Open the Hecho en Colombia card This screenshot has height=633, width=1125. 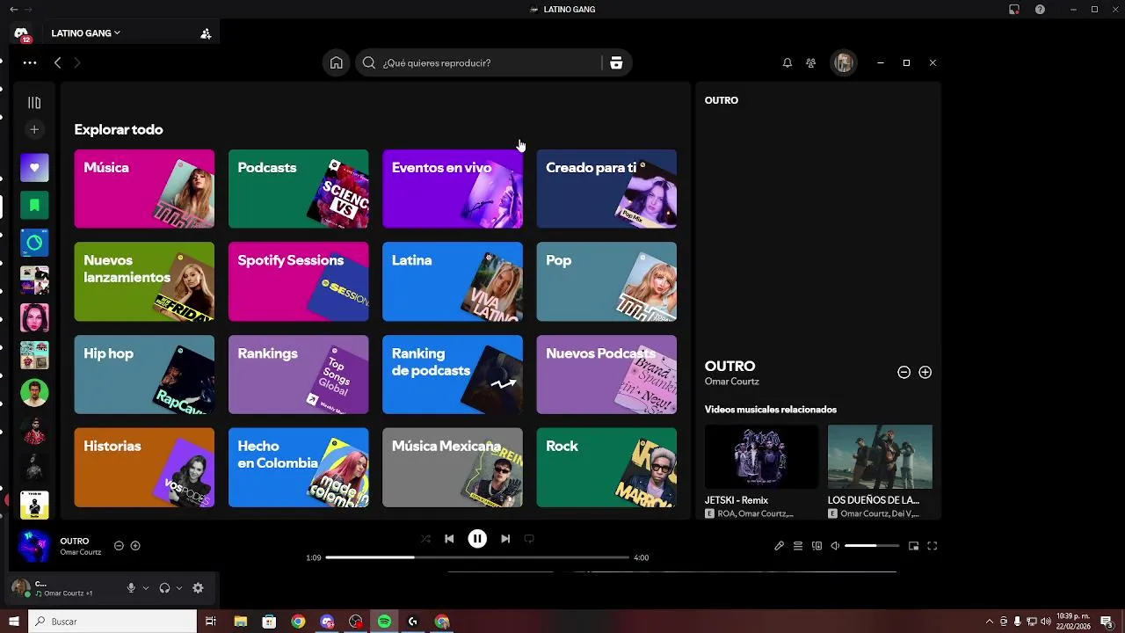point(299,468)
